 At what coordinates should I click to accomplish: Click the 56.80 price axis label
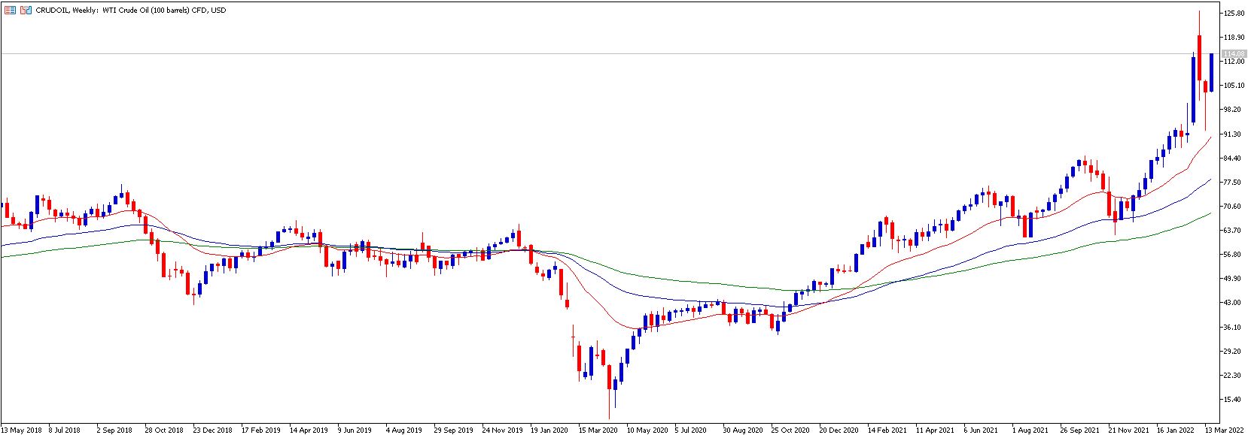point(1233,255)
